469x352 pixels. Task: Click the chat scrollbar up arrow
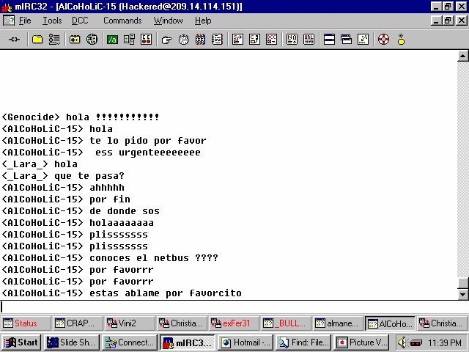pyautogui.click(x=462, y=56)
